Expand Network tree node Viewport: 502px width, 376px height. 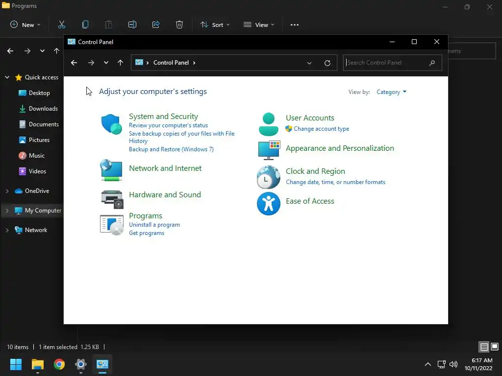[7, 230]
